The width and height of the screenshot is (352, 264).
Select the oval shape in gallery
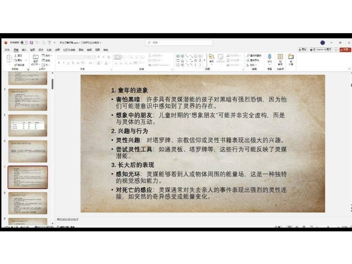(200, 56)
